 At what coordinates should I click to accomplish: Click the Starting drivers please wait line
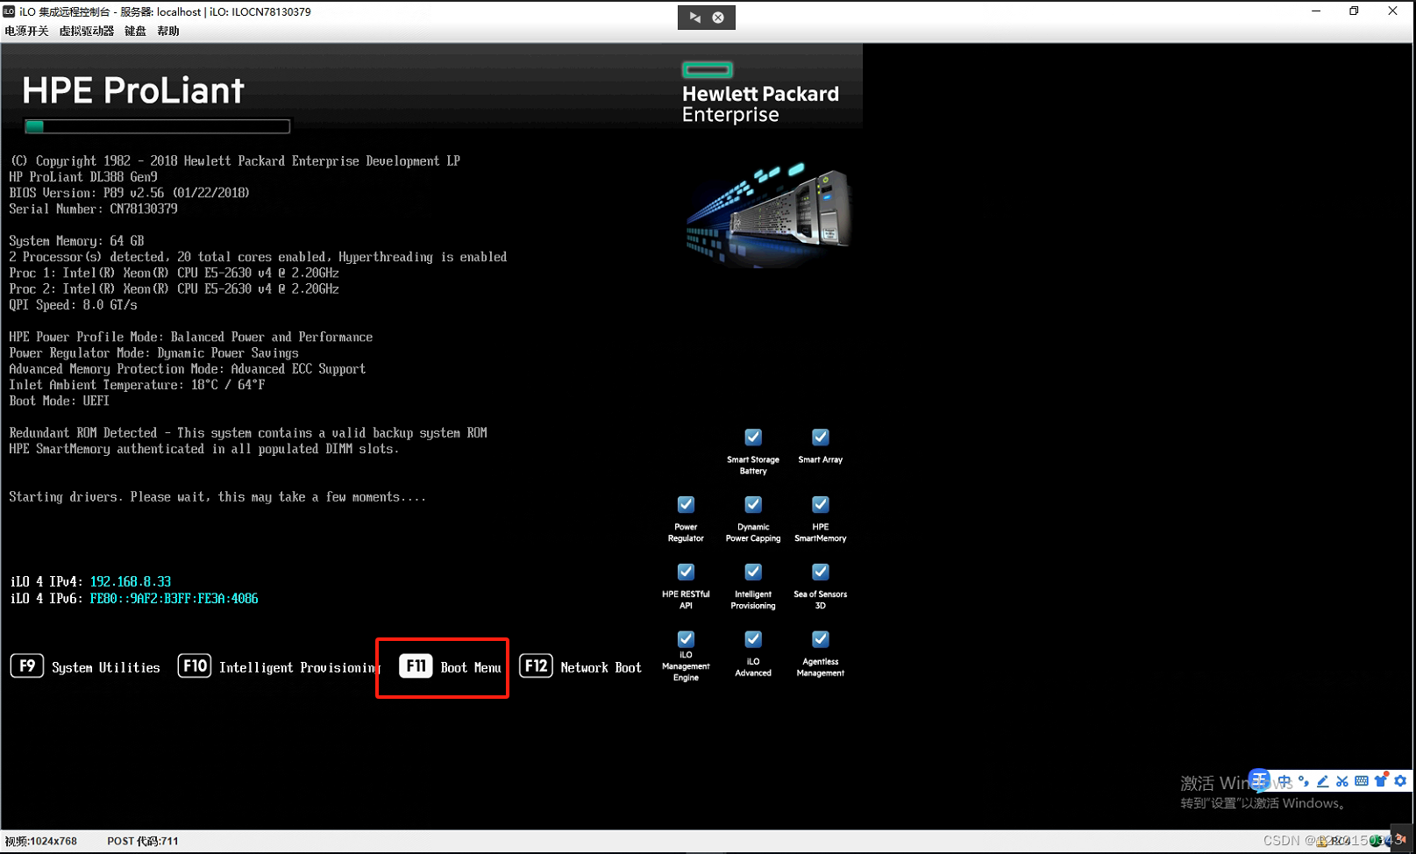pos(218,497)
